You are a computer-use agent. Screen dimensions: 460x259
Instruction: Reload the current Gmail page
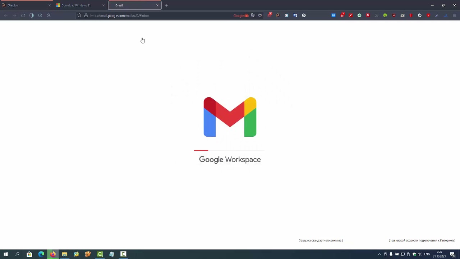(x=23, y=15)
